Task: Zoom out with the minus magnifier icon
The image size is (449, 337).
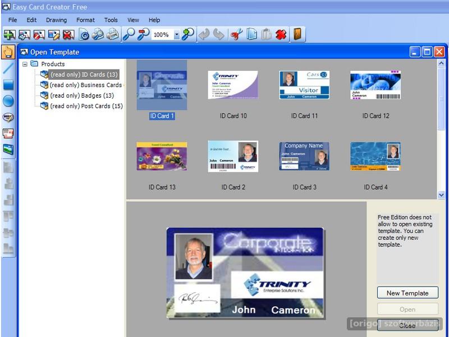Action: [143, 34]
